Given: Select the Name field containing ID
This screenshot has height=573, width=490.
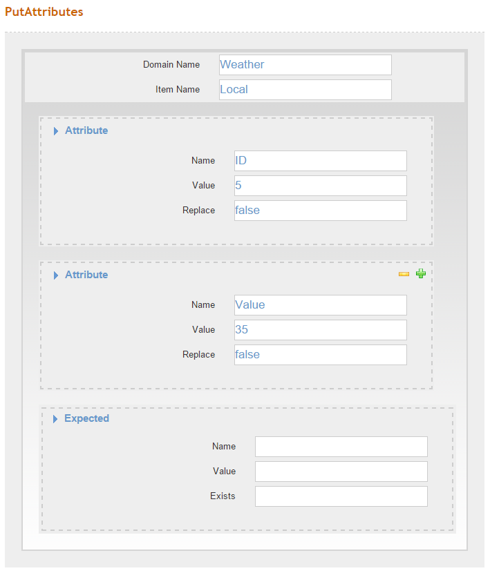Looking at the screenshot, I should (321, 161).
